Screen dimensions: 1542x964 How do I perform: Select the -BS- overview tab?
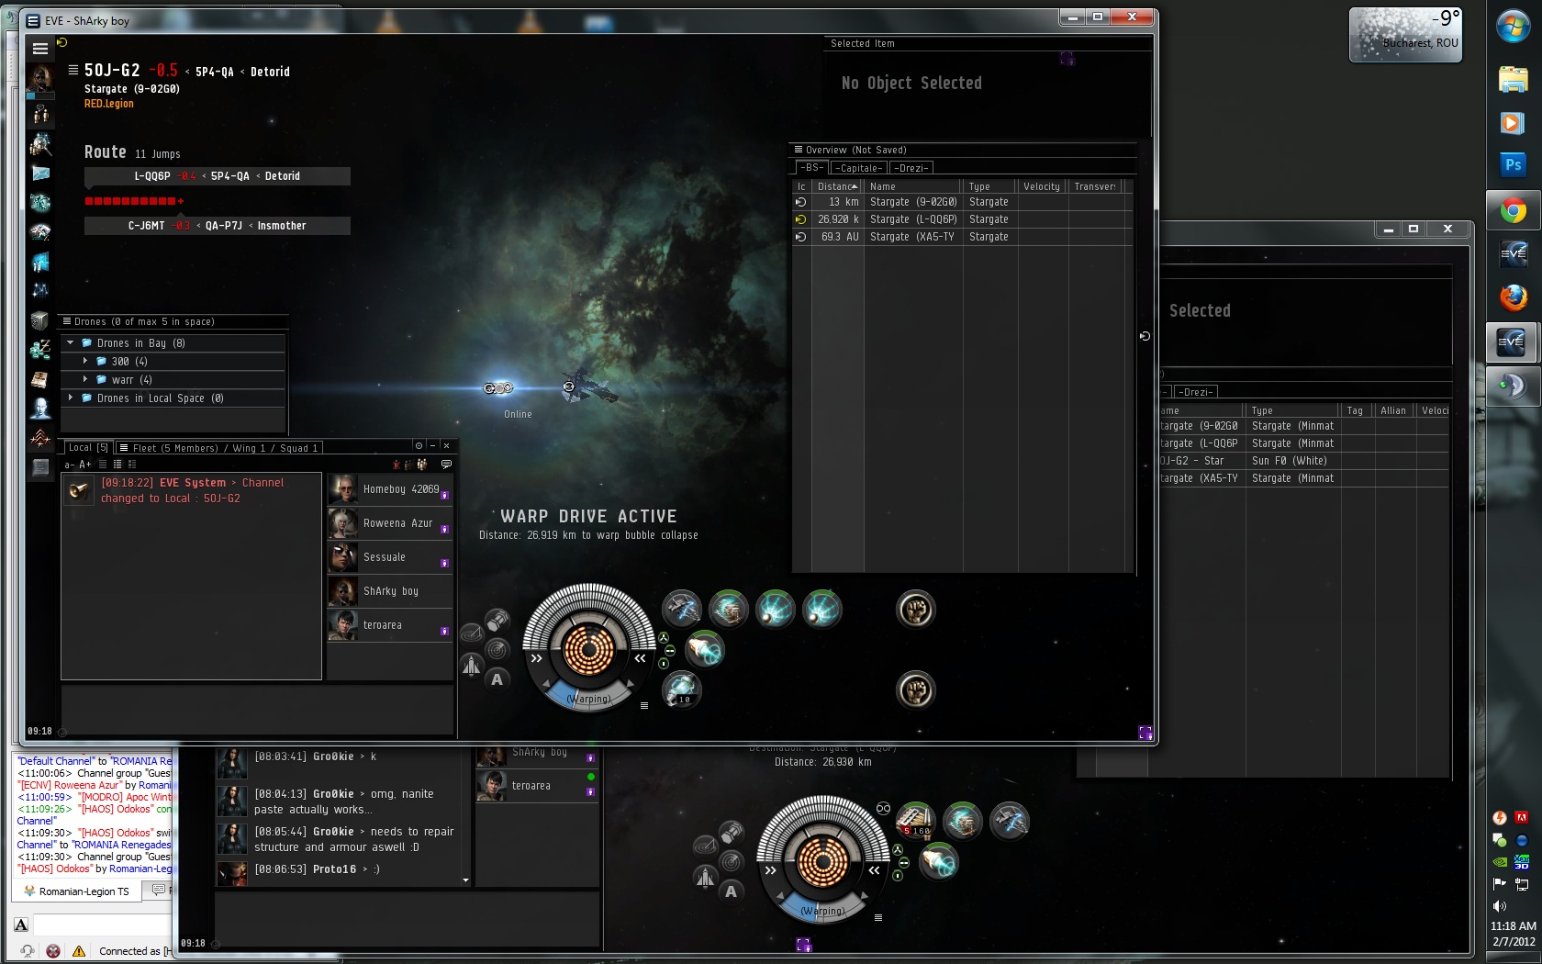(x=811, y=167)
